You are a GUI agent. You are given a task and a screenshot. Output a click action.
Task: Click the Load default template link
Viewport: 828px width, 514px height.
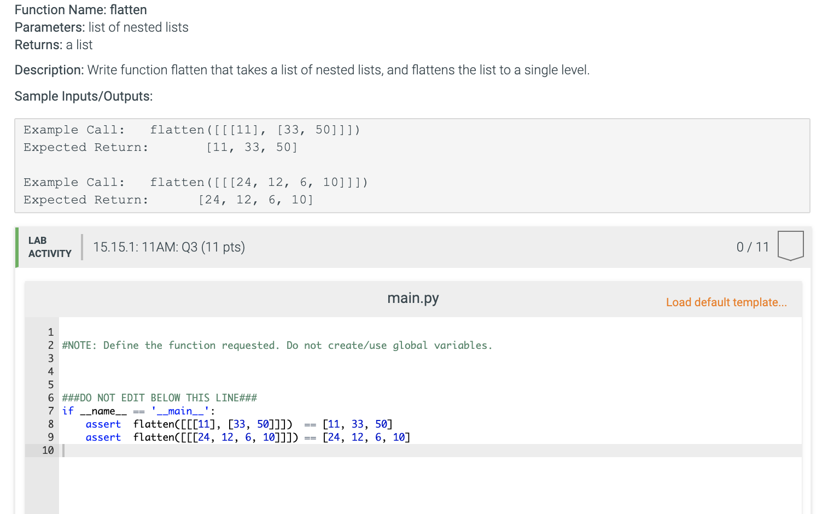726,302
